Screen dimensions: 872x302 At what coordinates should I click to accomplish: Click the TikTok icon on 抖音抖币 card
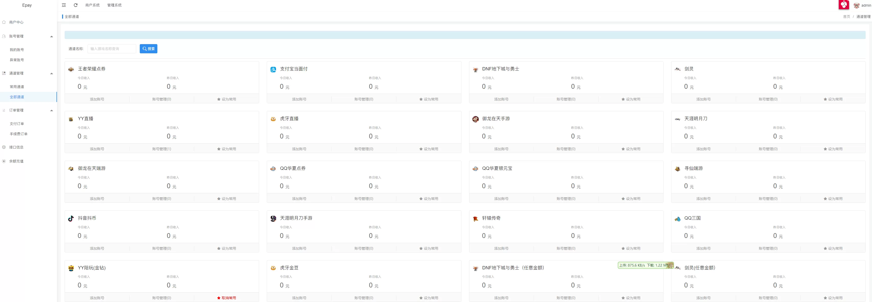click(71, 218)
